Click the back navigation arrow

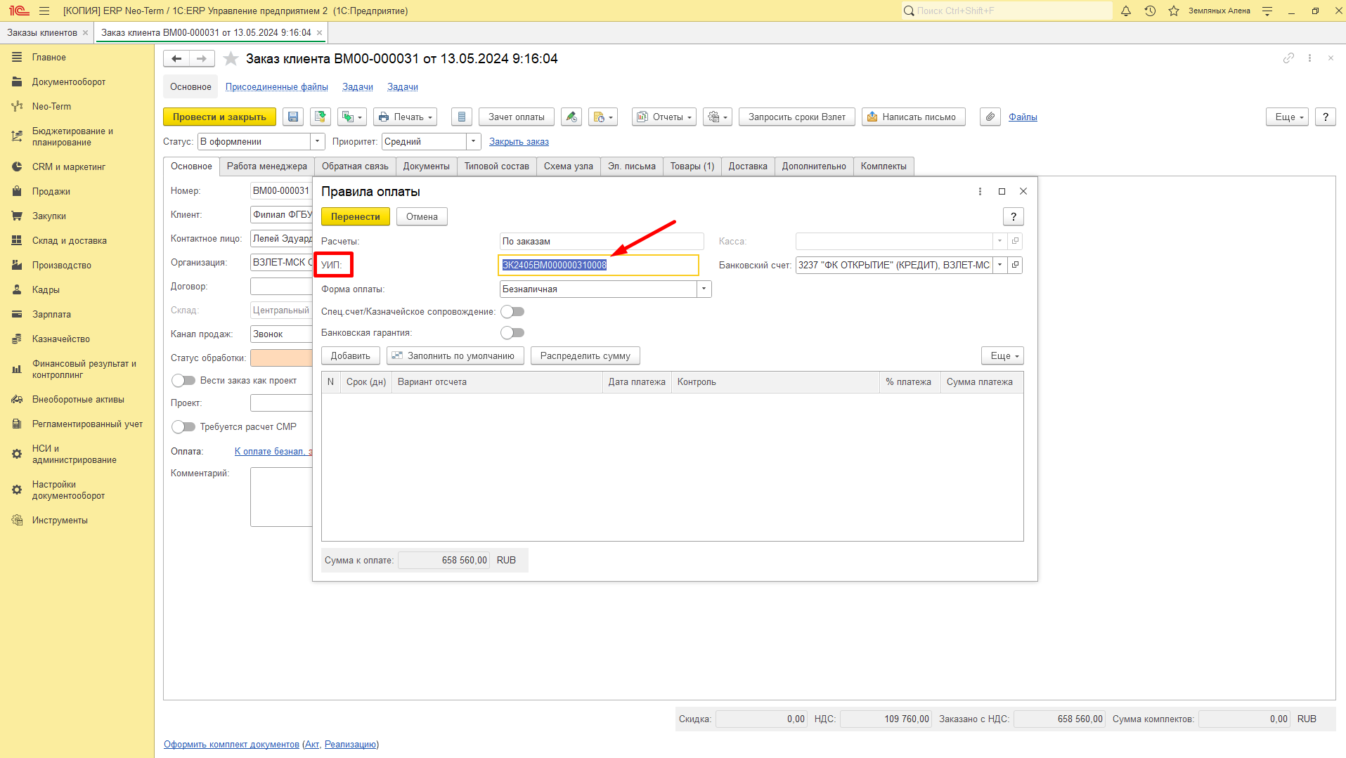click(x=176, y=59)
